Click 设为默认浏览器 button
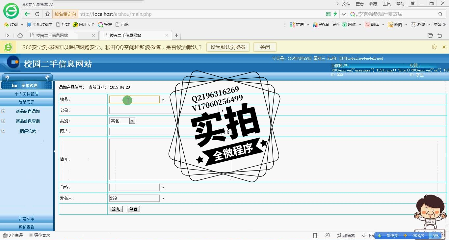 pyautogui.click(x=228, y=47)
